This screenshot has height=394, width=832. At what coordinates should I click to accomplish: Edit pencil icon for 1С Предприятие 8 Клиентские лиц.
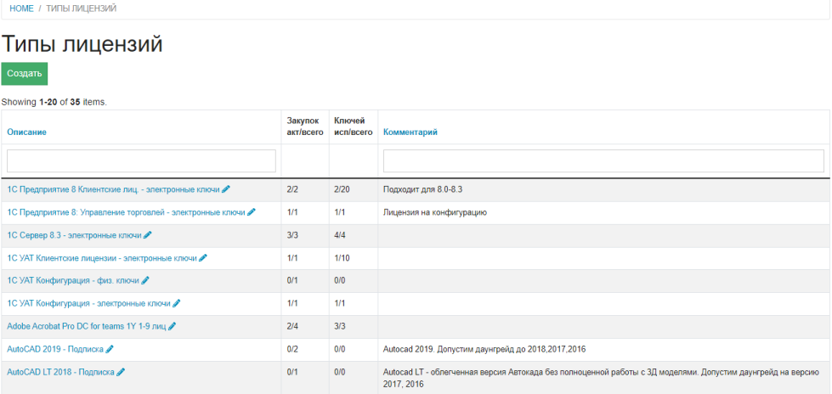coord(226,189)
